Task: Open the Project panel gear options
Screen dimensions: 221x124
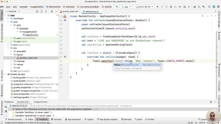Action: point(52,11)
